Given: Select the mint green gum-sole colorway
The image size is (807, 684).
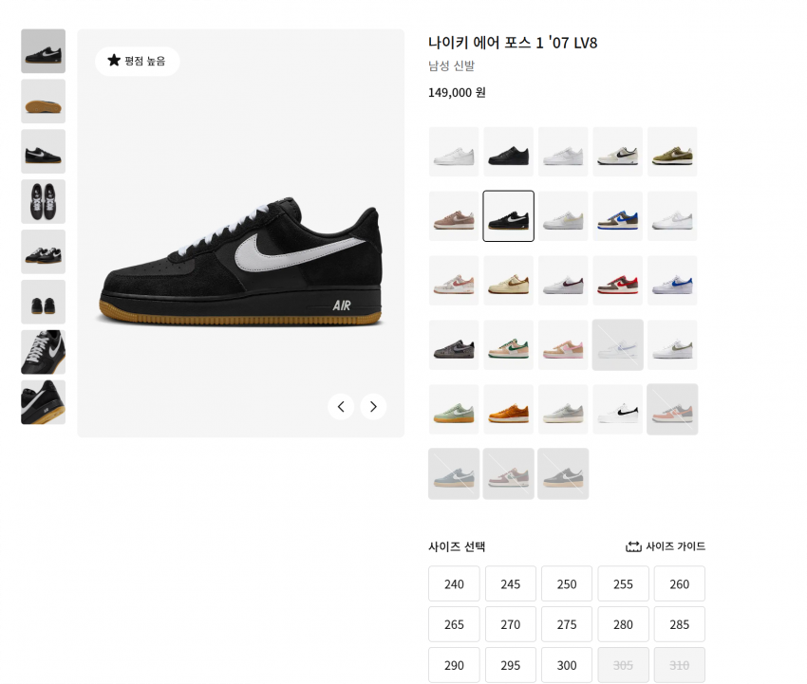Looking at the screenshot, I should pos(454,410).
